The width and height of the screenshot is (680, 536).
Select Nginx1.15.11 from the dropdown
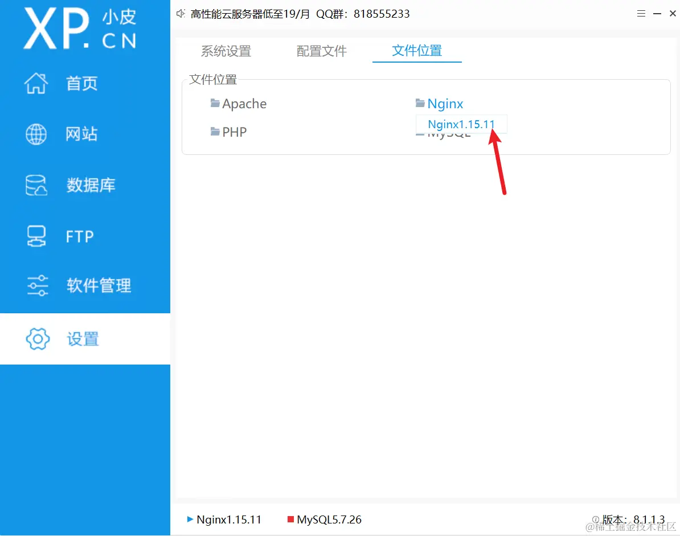[x=461, y=124]
